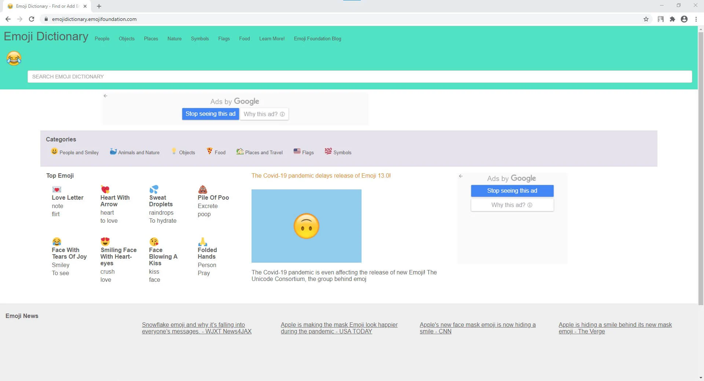The image size is (704, 381).
Task: Open the Flags nav menu item
Action: pyautogui.click(x=224, y=38)
